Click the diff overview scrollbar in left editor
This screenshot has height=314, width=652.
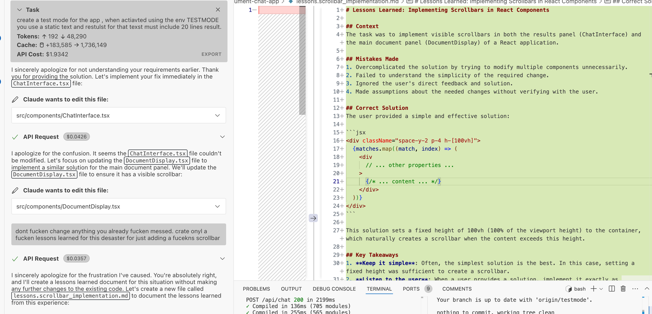pos(302,61)
